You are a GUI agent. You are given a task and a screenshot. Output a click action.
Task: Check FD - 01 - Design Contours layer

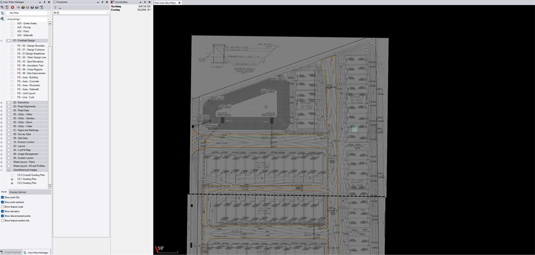pos(12,50)
